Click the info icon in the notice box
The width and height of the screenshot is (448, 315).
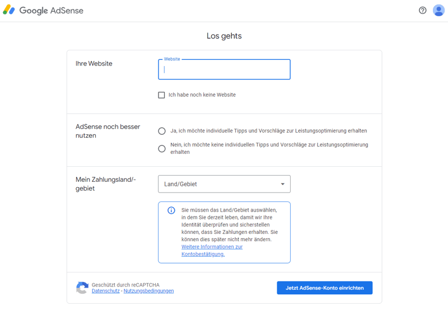(x=171, y=210)
